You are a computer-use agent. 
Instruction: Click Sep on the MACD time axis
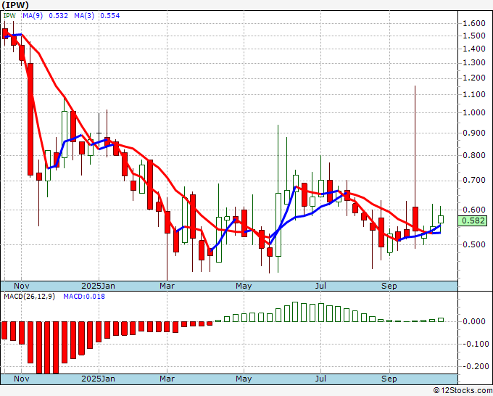pyautogui.click(x=389, y=379)
